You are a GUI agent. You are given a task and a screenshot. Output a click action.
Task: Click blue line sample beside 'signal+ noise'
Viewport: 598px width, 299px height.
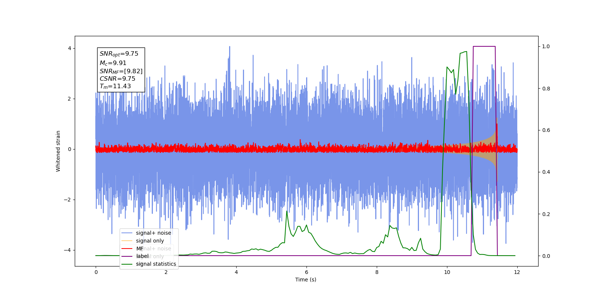127,233
